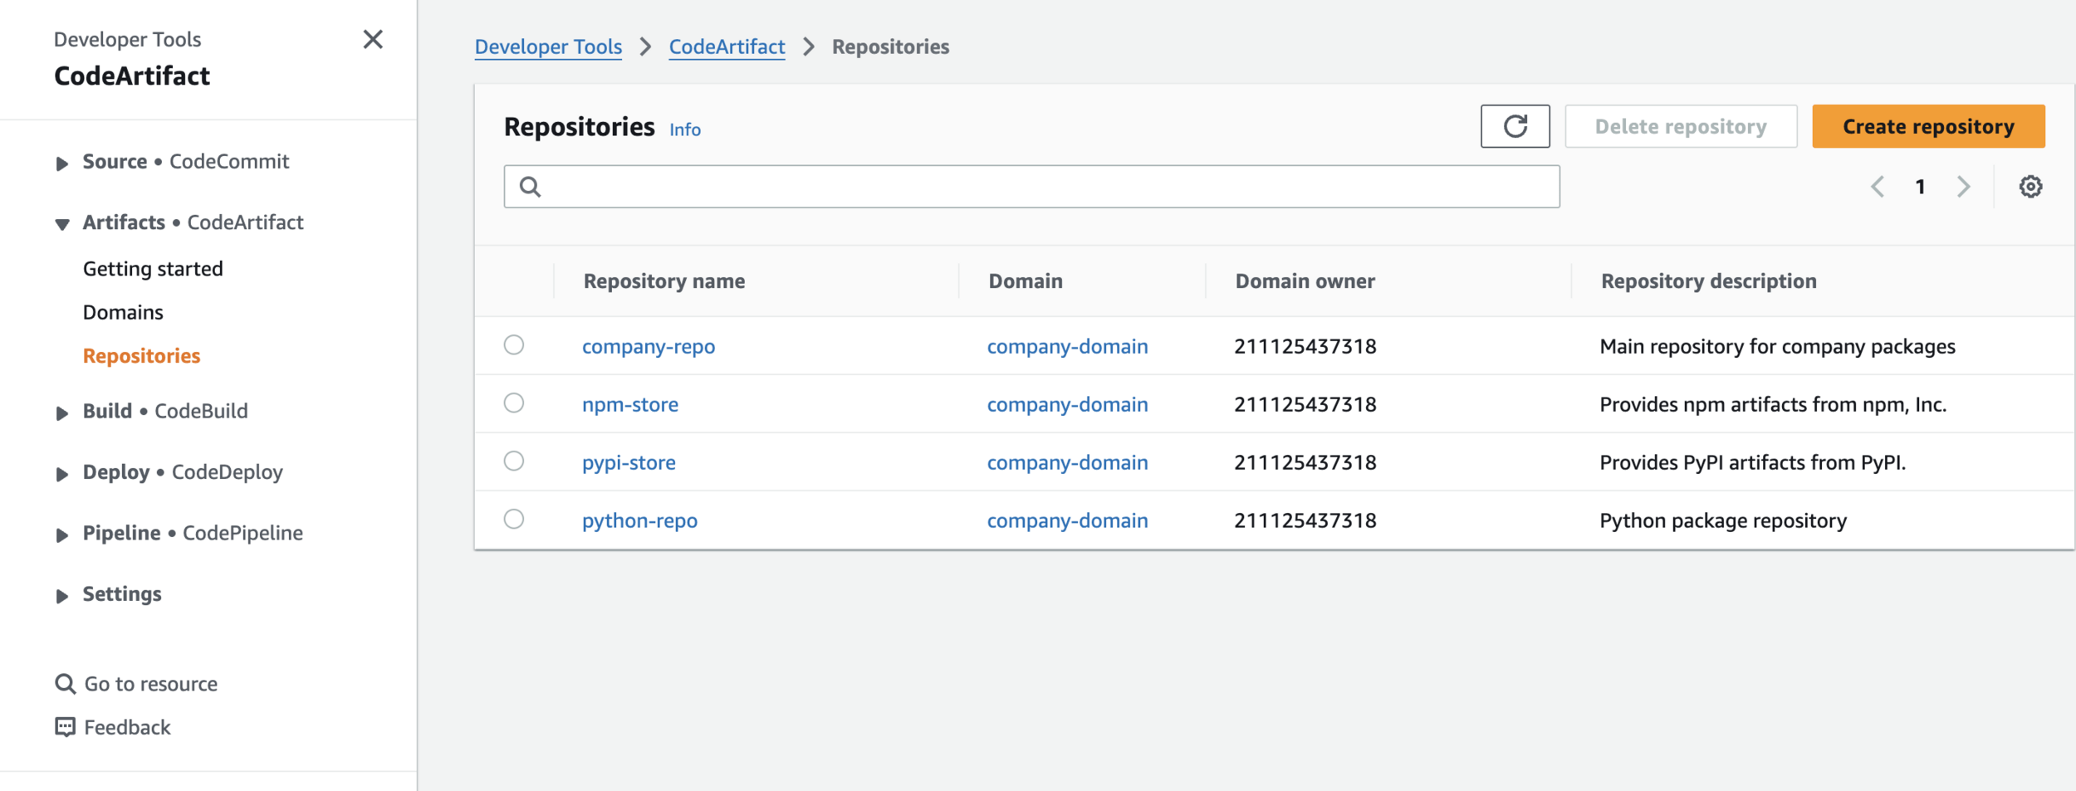Image resolution: width=2076 pixels, height=791 pixels.
Task: Click domain owner 211125437318 in python-repo row
Action: 1305,520
